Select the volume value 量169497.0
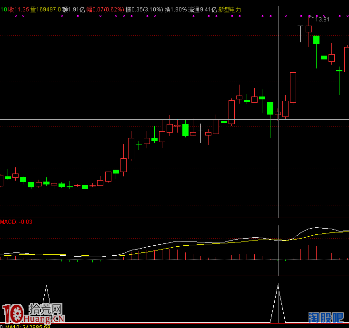 (45, 10)
